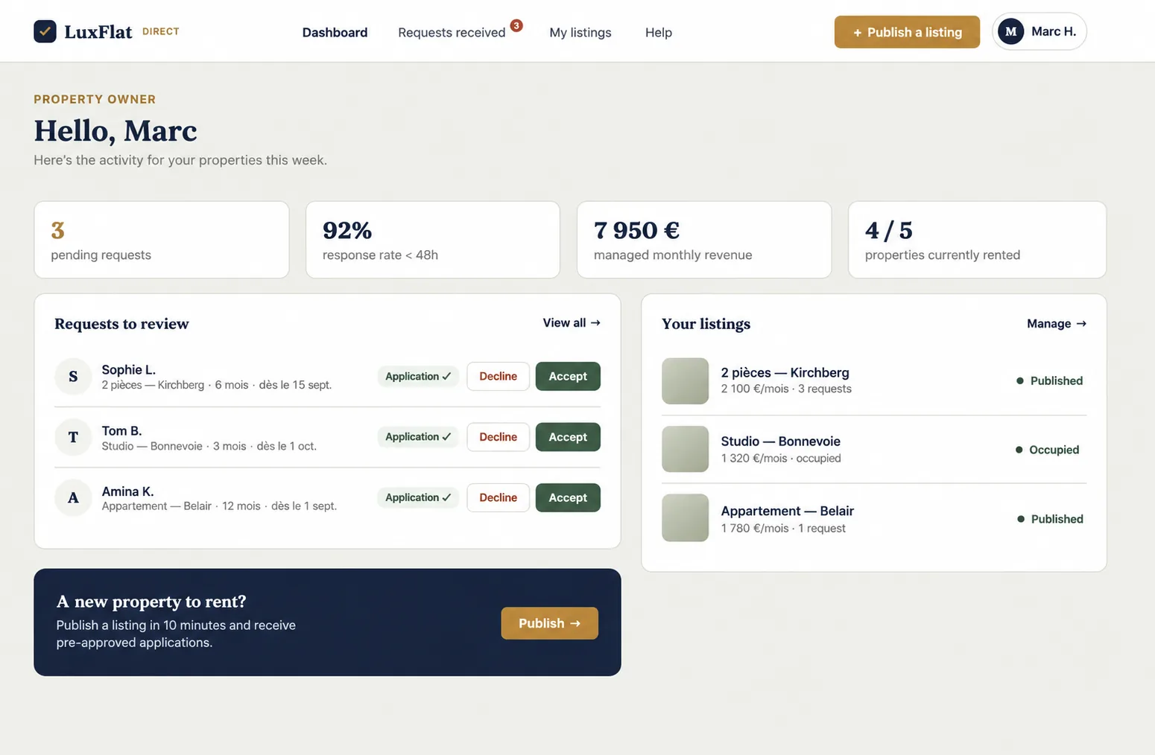
Task: Open the Studio — Bonnevoie listing title
Action: [780, 442]
